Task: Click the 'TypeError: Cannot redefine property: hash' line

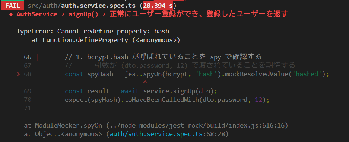Action: tap(93, 31)
